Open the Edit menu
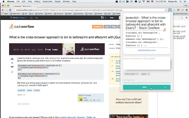 pos(24,1)
